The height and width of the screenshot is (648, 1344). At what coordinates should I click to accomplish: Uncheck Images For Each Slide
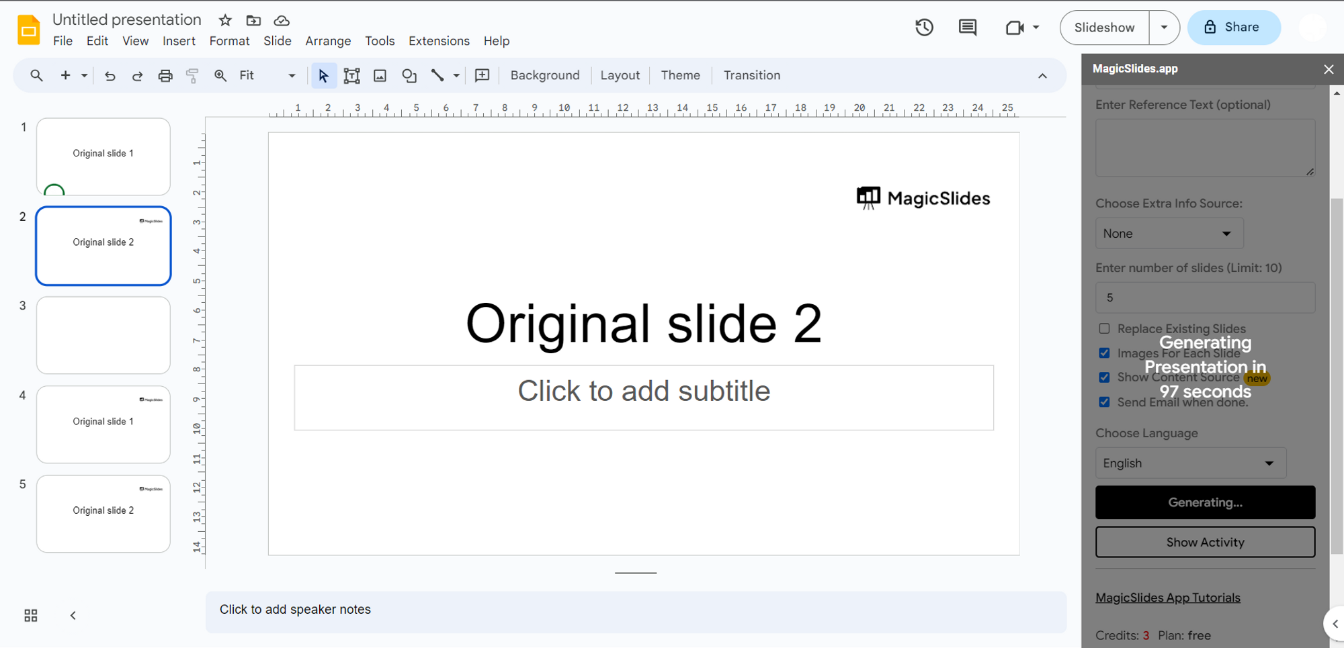[x=1104, y=353]
